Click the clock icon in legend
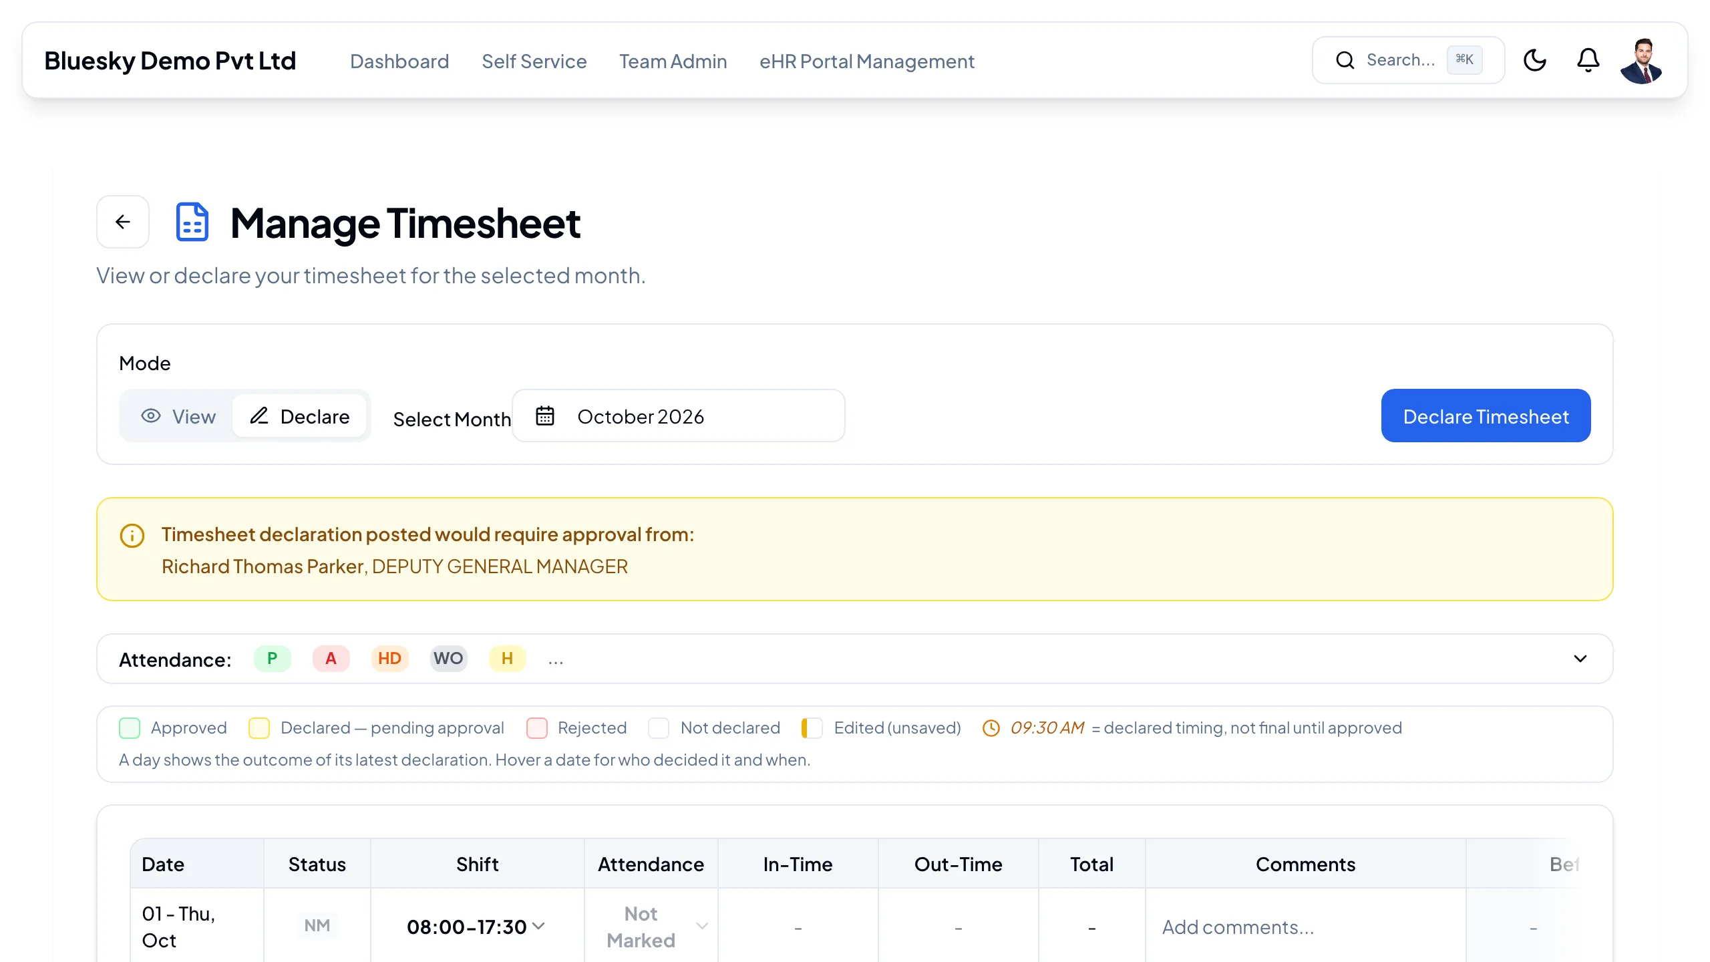 pos(991,728)
